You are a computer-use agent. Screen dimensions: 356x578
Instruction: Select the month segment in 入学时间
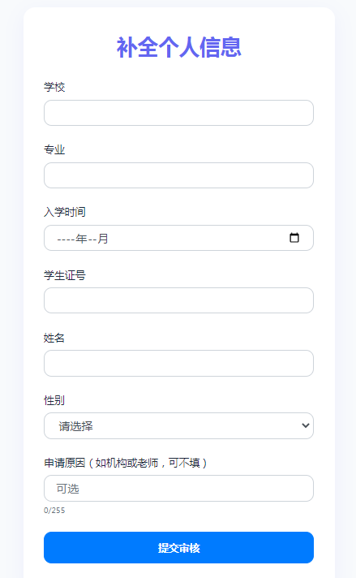(x=98, y=239)
